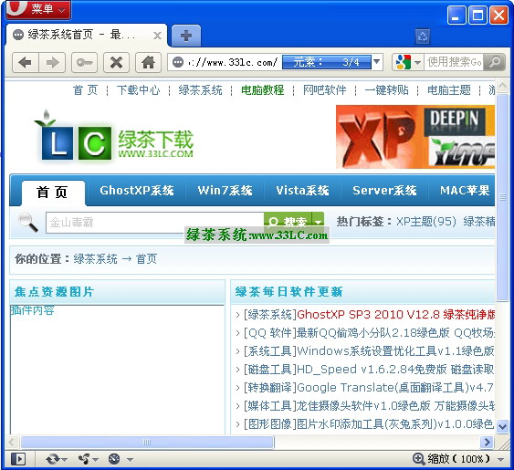Image resolution: width=514 pixels, height=470 pixels.
Task: Click the search magnifier button in toolbar
Action: (494, 62)
